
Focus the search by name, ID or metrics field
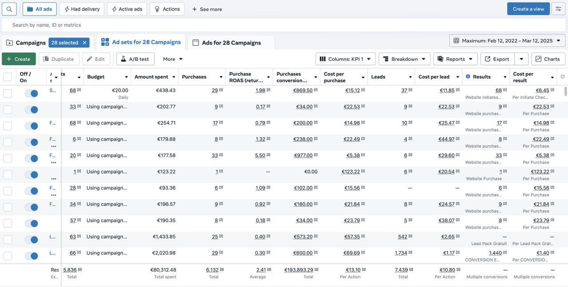[x=283, y=25]
